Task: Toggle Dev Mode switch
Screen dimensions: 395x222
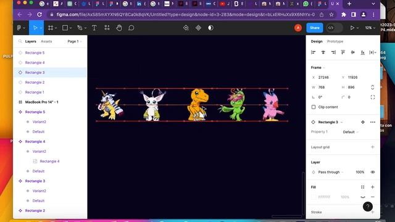Action: (335, 28)
